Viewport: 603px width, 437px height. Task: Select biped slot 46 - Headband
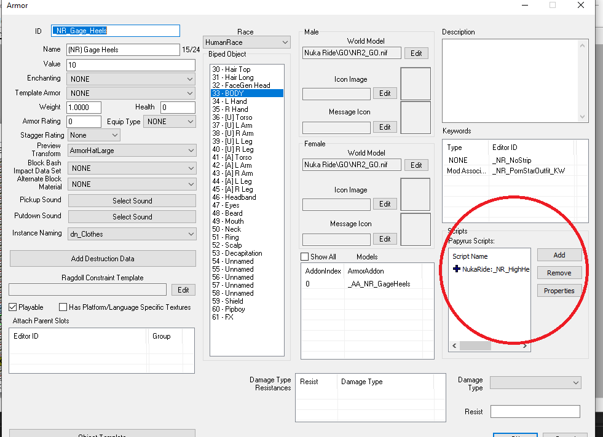[x=247, y=197]
